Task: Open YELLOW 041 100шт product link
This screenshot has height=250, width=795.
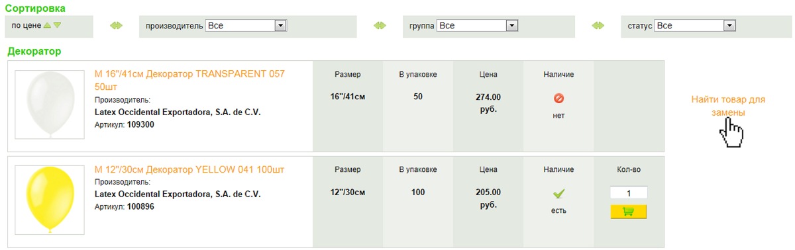Action: [189, 169]
